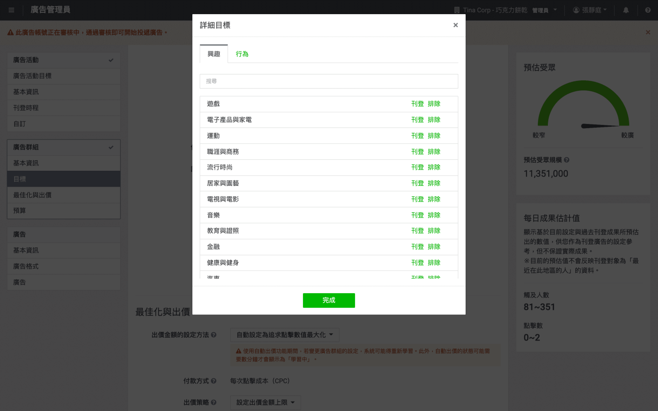Switch to the 行為 tab

click(x=242, y=54)
